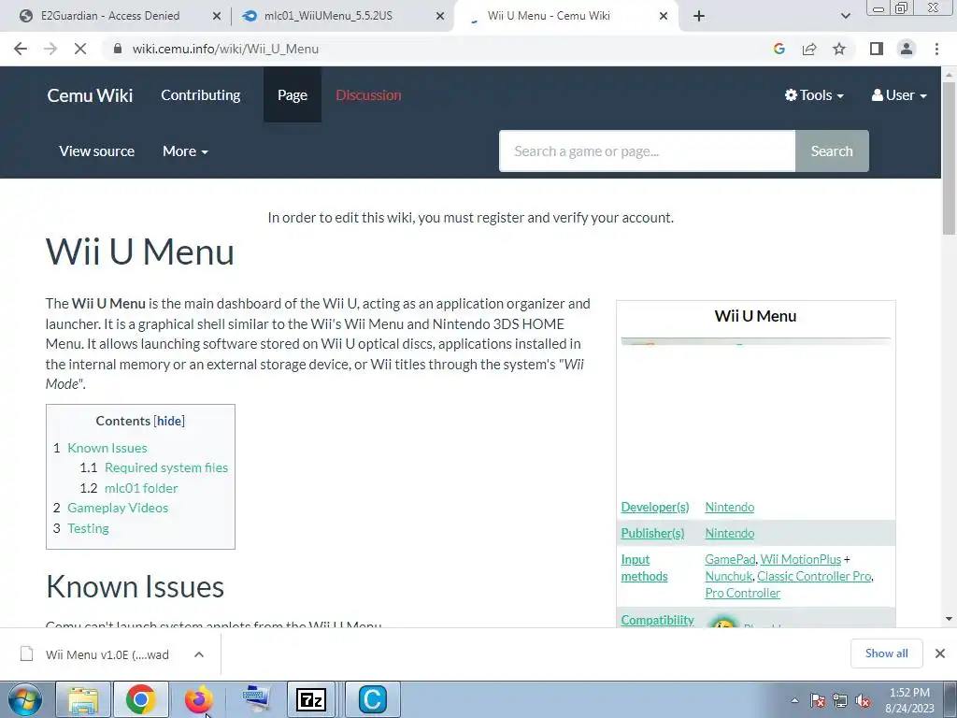Select the Wii U Menu - Cemu Wiki tab

click(x=549, y=16)
